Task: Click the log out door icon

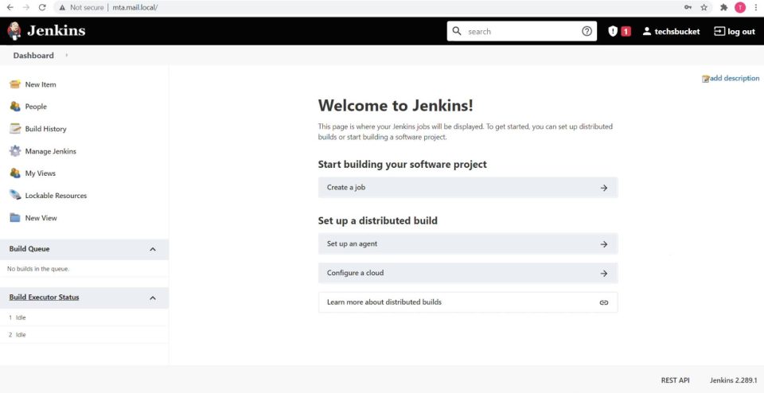Action: [x=719, y=31]
